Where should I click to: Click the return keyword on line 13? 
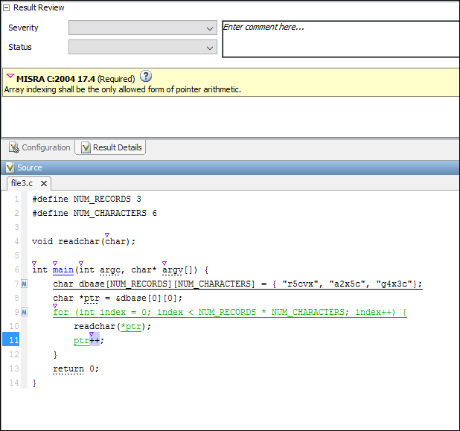[68, 368]
